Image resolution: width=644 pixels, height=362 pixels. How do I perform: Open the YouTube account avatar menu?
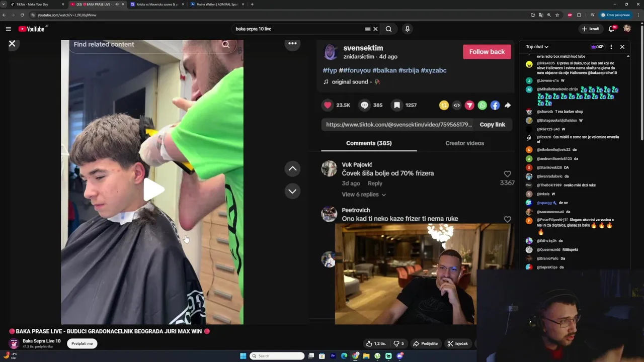(x=627, y=29)
